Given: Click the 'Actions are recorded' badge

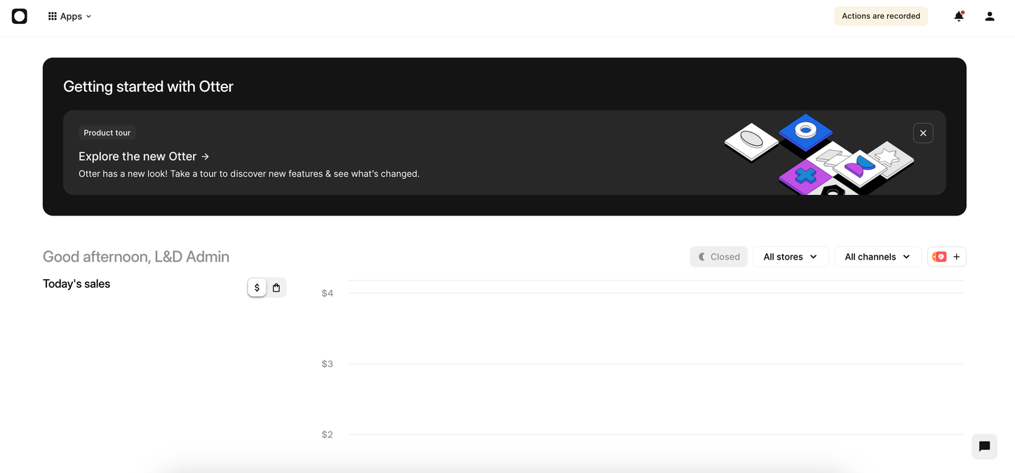Looking at the screenshot, I should pyautogui.click(x=880, y=16).
